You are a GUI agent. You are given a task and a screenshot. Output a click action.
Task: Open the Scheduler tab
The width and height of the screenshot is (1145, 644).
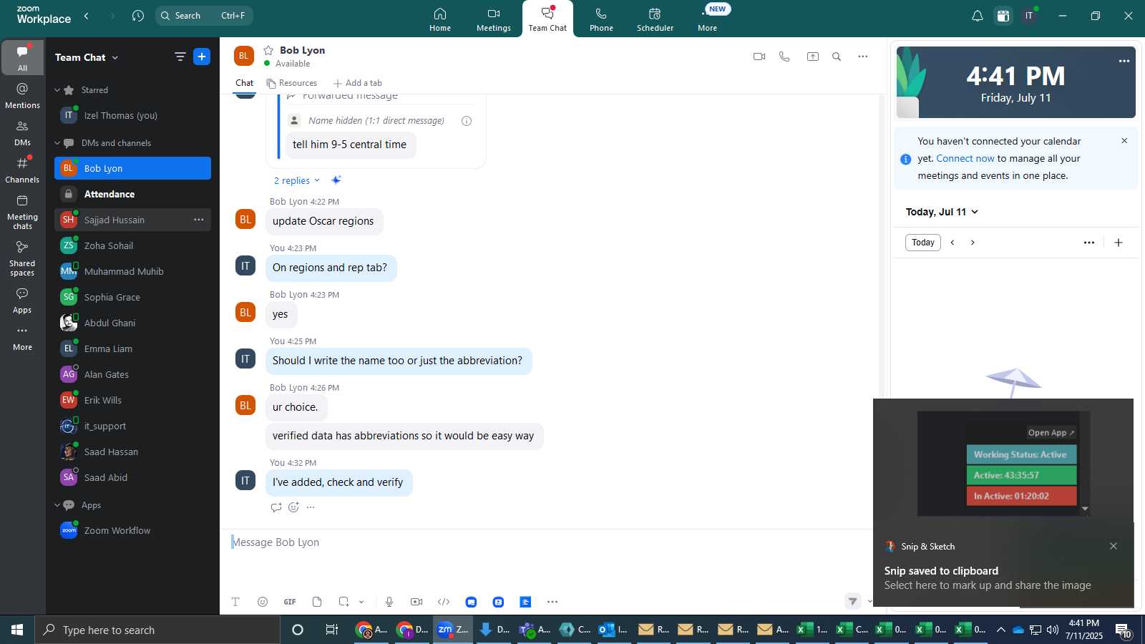[655, 19]
